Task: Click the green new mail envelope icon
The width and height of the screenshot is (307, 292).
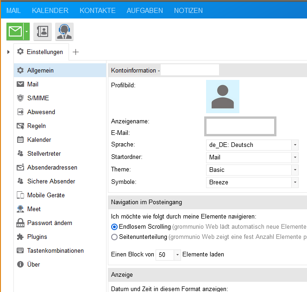Action: (15, 31)
